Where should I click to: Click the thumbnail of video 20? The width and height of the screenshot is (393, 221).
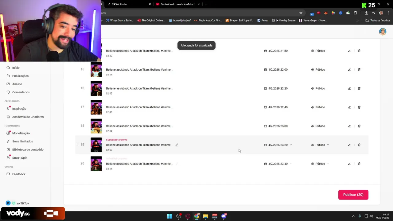tap(96, 164)
